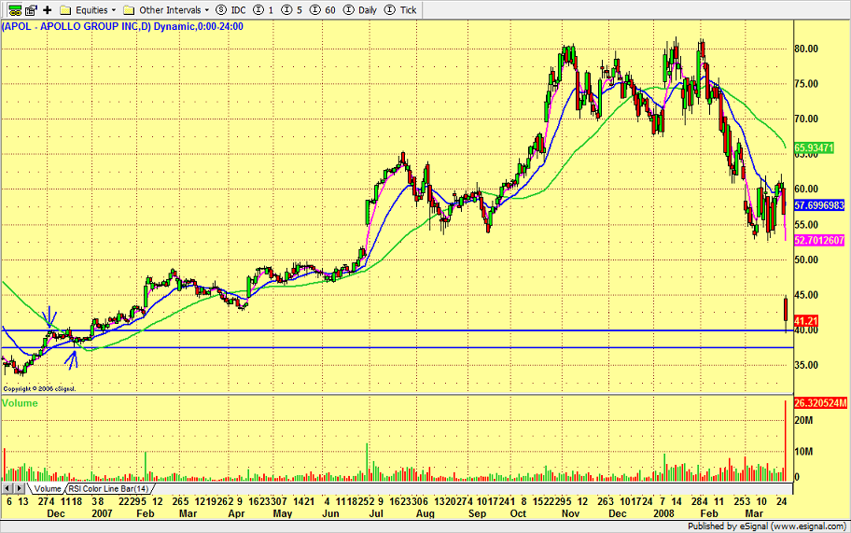Click the red 26.320524M volume label
Viewport: 851px width, 533px height.
820,402
